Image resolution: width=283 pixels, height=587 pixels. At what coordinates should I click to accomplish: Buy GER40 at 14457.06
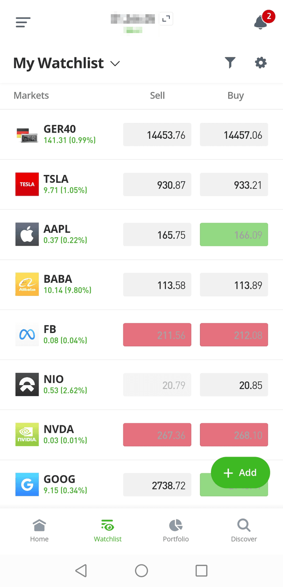click(x=234, y=135)
